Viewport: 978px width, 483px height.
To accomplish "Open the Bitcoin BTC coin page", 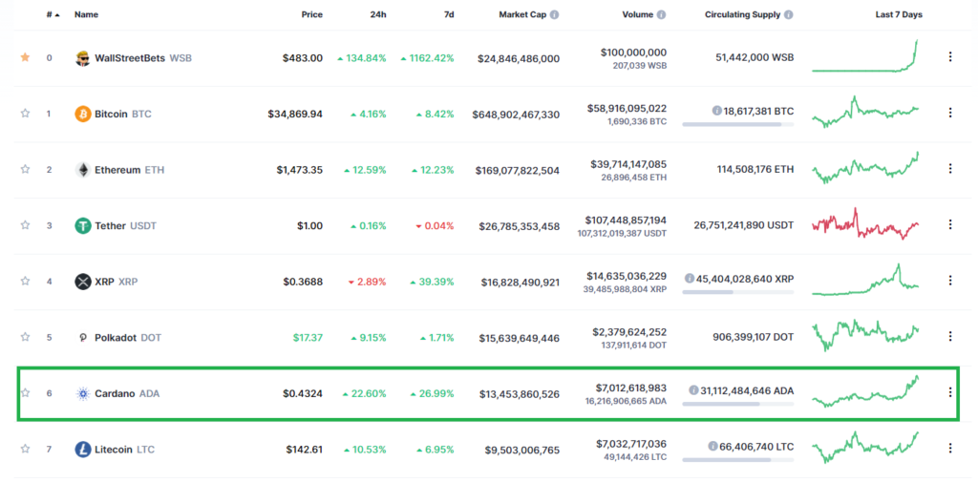I will click(x=123, y=114).
